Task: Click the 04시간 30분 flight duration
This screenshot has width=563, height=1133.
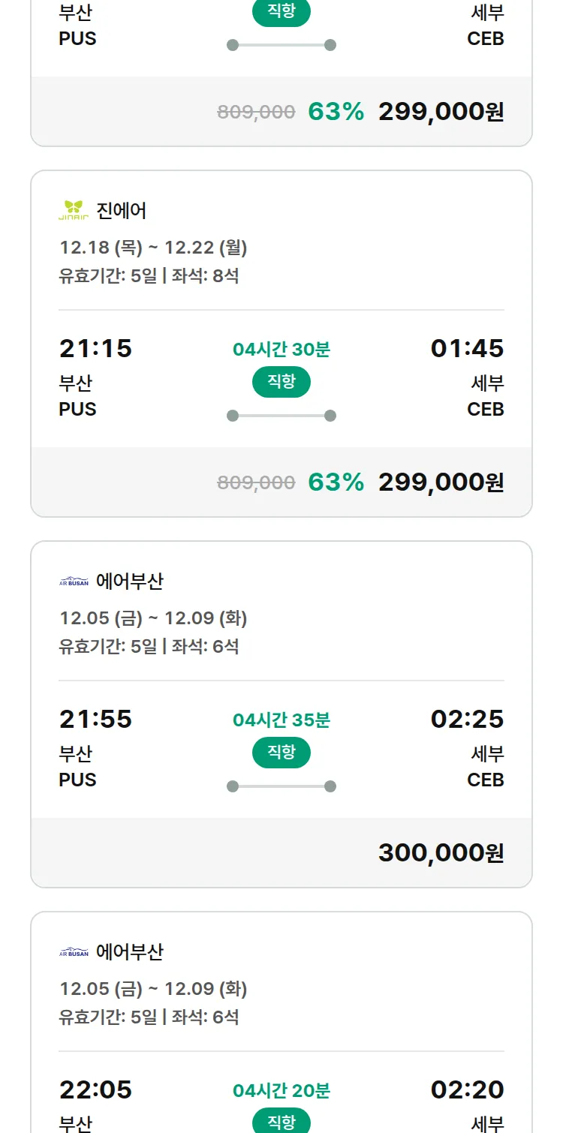Action: [281, 350]
